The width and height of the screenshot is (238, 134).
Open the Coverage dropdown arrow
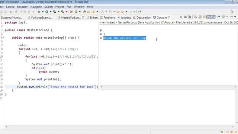tap(59, 12)
